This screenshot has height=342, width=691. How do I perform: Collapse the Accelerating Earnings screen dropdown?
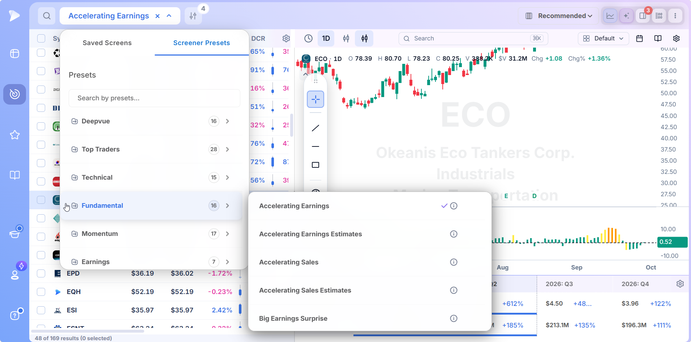click(169, 16)
